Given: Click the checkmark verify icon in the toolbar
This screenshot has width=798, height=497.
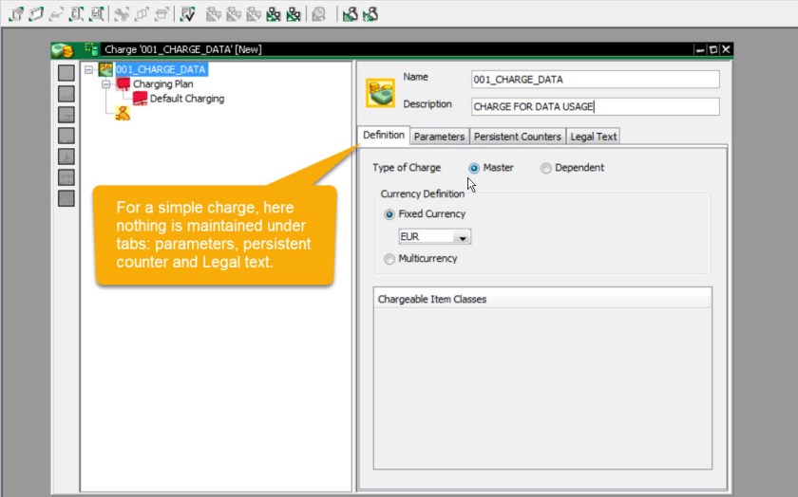Looking at the screenshot, I should coord(188,14).
